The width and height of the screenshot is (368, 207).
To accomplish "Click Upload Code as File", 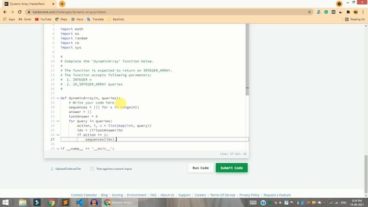I will 66,168.
